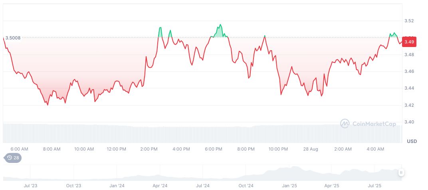
Task: Click the history clock icon badge showing 28
Action: (x=13, y=158)
